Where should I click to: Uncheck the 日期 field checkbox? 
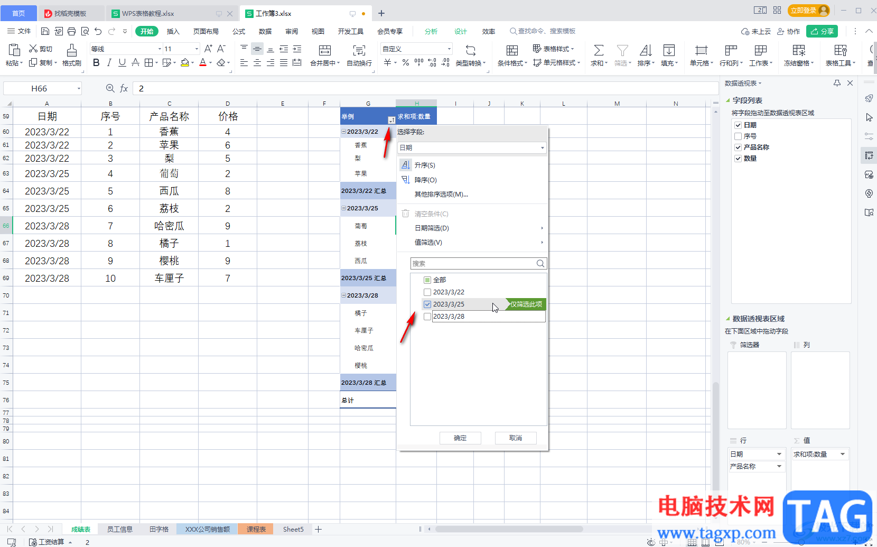tap(738, 125)
